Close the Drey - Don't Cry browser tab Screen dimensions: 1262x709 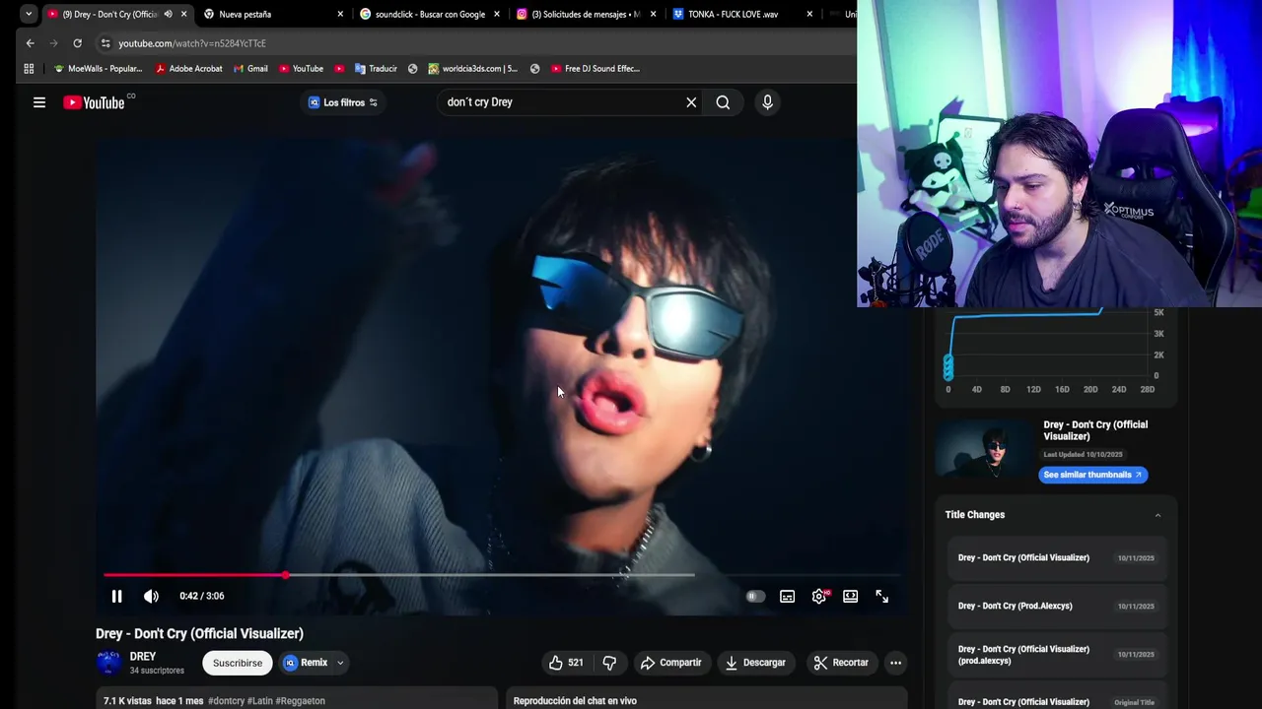183,14
